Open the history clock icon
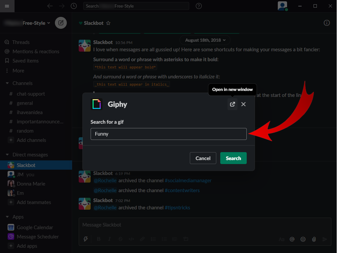This screenshot has height=253, width=337. [x=74, y=6]
